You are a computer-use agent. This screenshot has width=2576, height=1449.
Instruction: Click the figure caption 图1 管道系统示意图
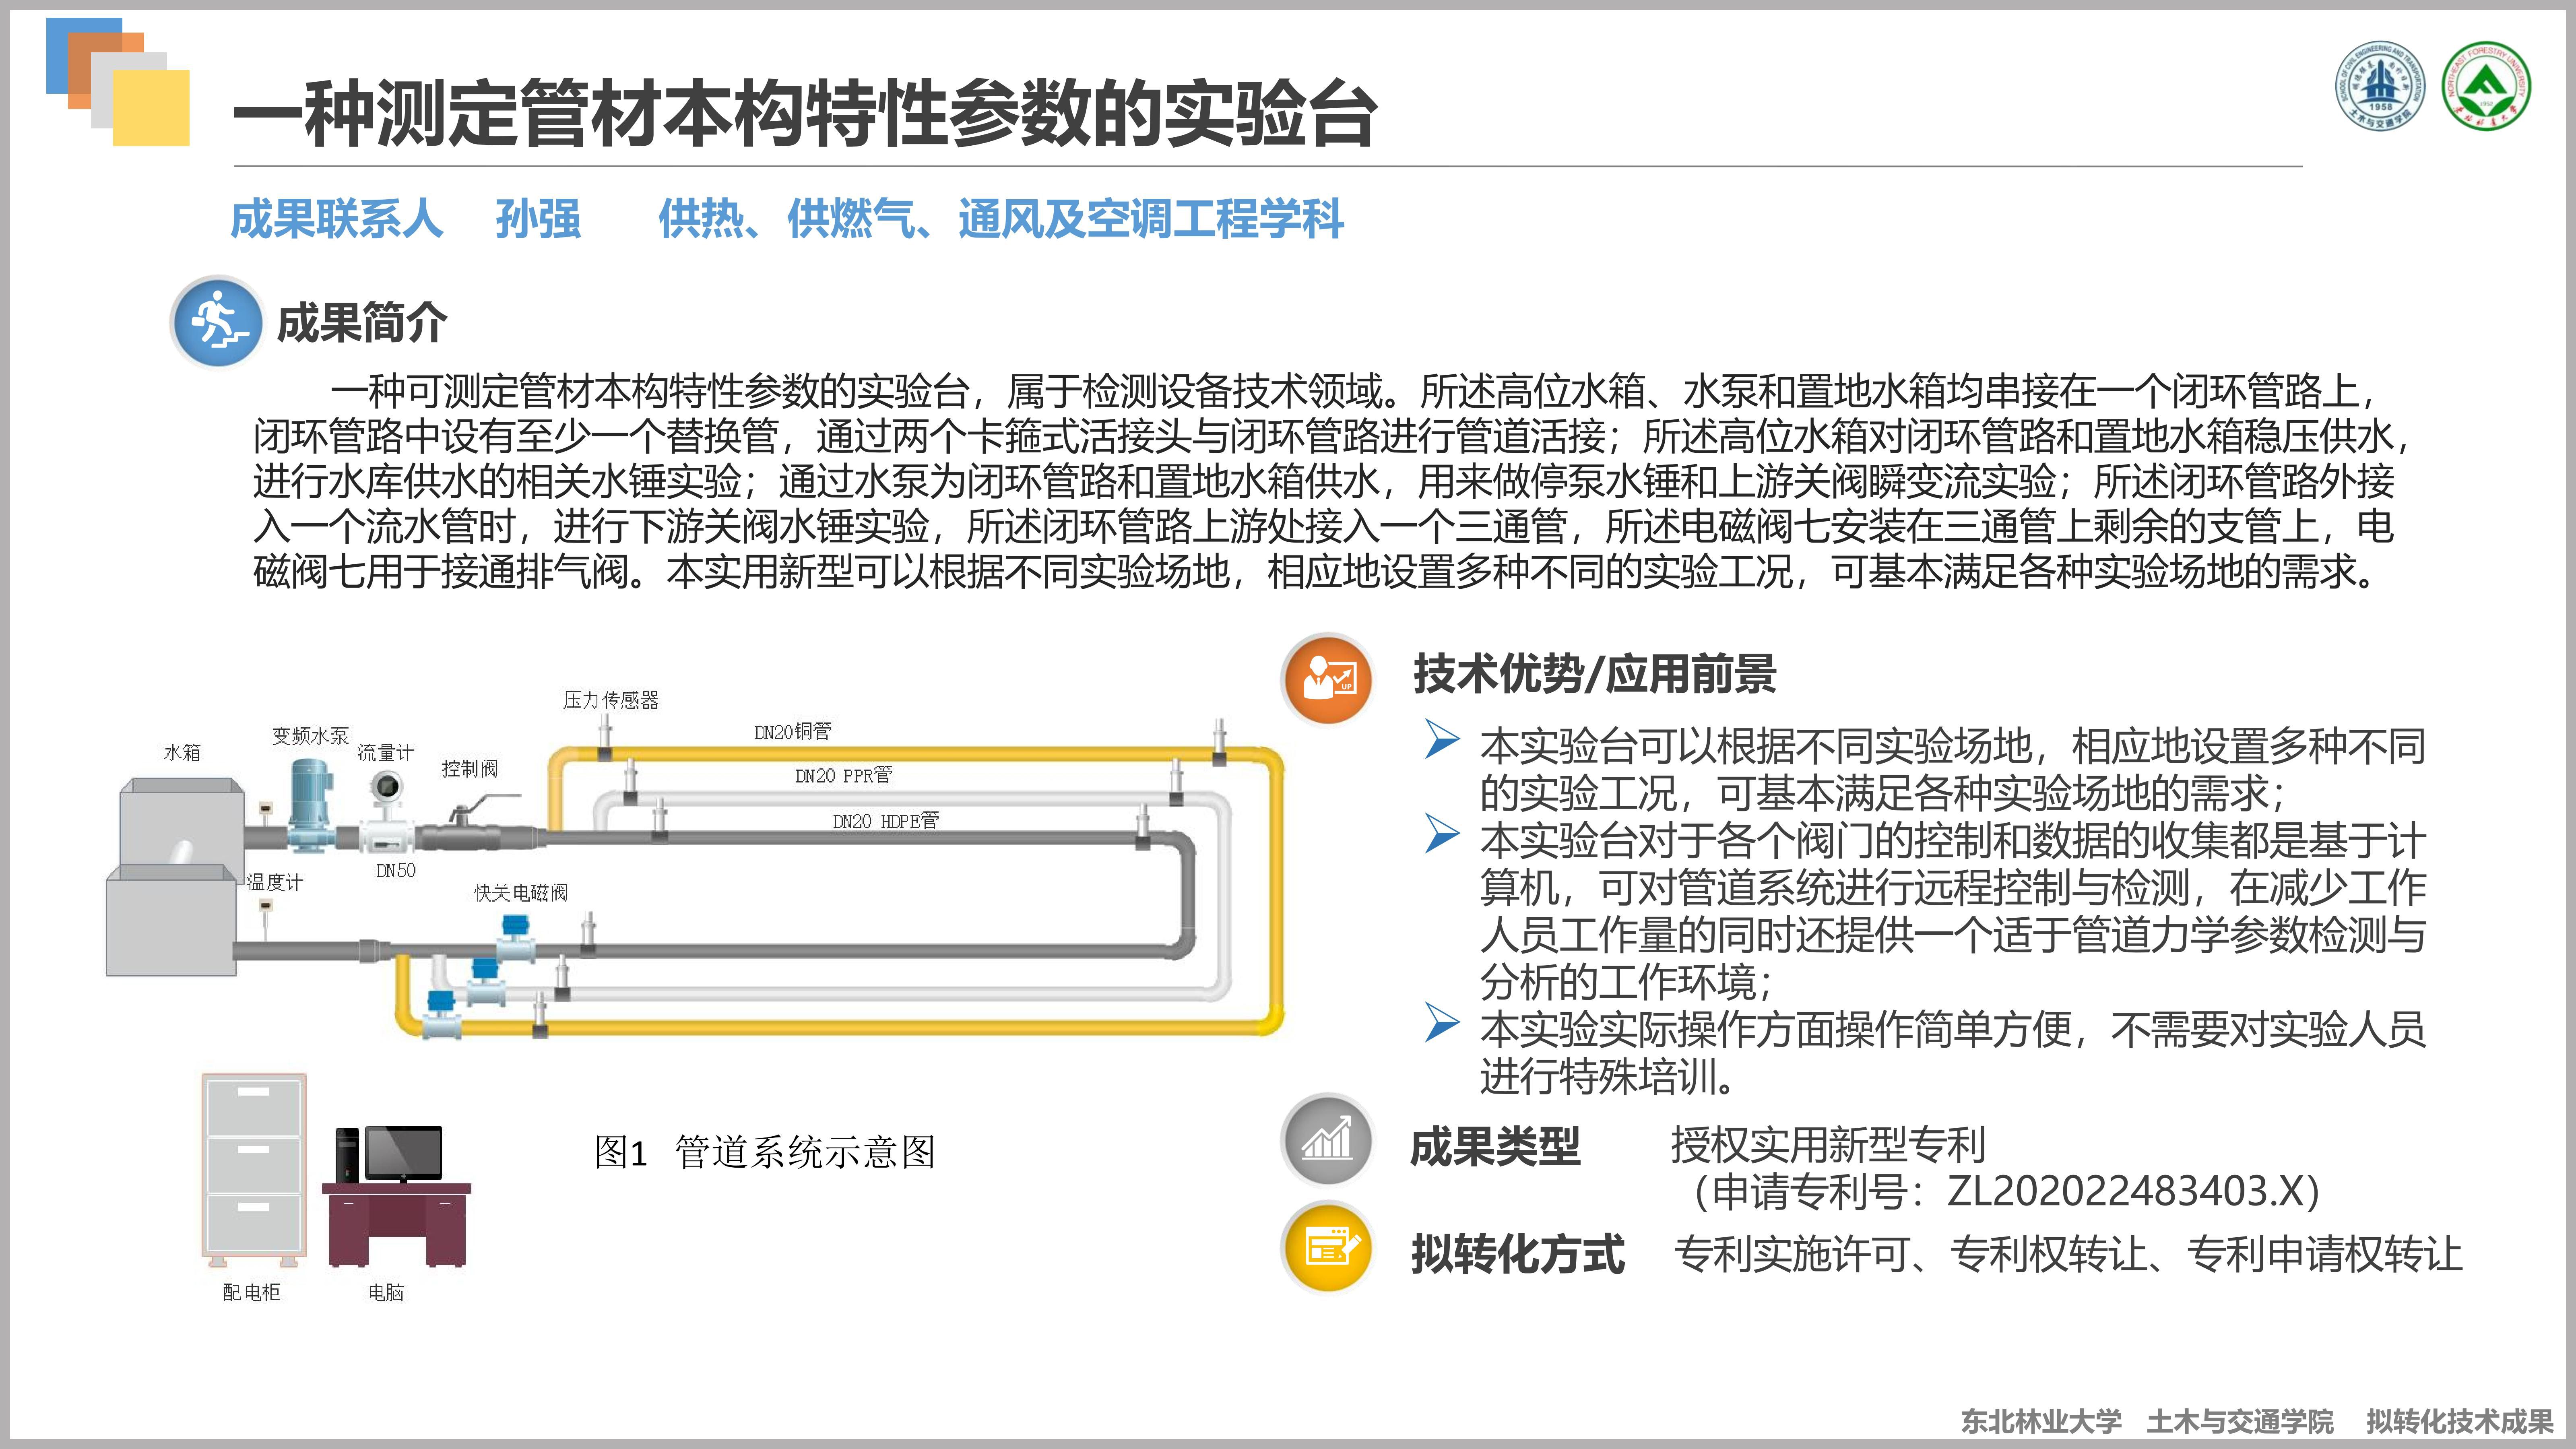765,1152
